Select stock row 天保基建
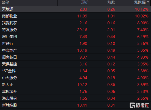Screen dimensions: 151x110 coord(75,64)
